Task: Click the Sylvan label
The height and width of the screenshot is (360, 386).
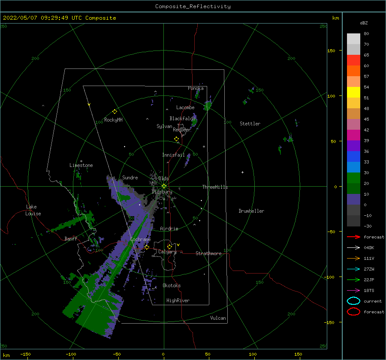Action: 164,126
